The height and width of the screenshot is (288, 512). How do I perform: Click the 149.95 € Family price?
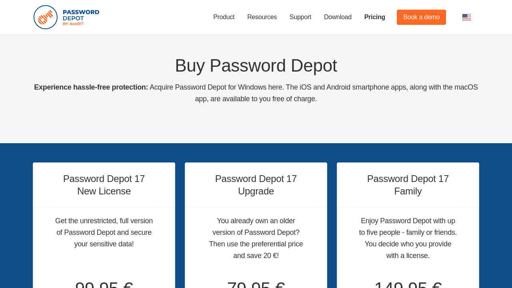pos(408,285)
